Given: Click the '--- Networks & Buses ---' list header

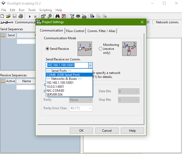Looking at the screenshot, I should point(69,79).
